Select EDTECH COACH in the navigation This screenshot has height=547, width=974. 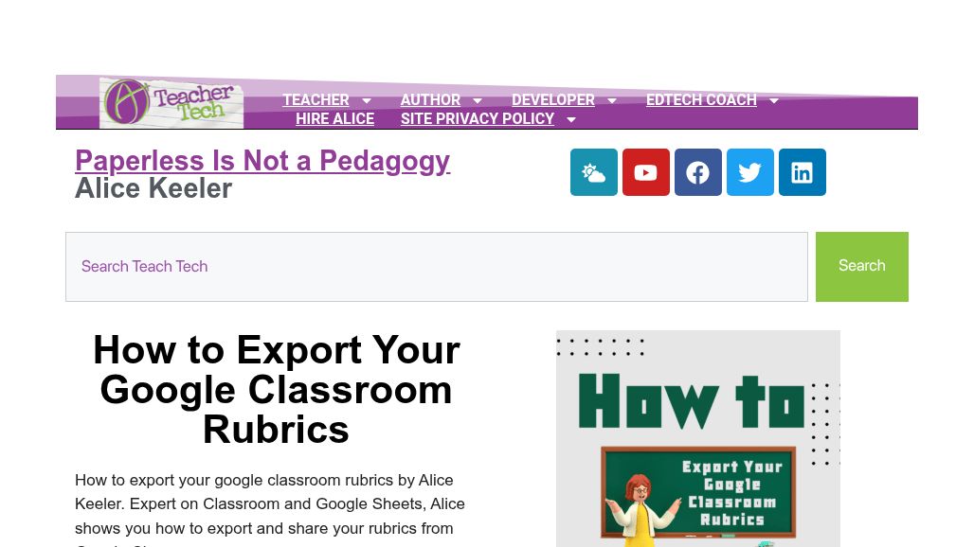point(701,100)
